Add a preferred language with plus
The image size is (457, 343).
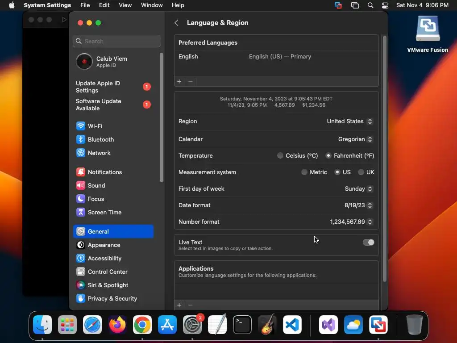point(179,81)
